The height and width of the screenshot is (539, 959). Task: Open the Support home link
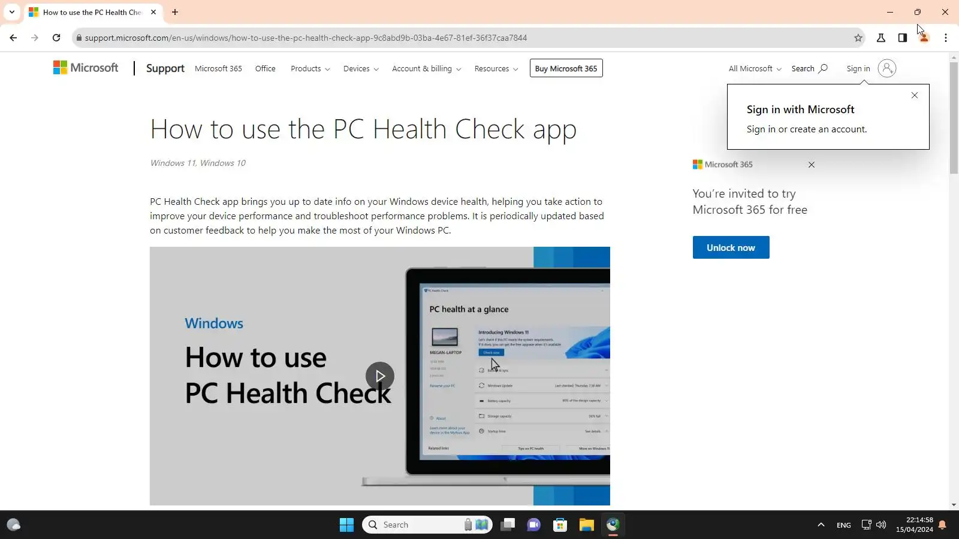tap(165, 68)
